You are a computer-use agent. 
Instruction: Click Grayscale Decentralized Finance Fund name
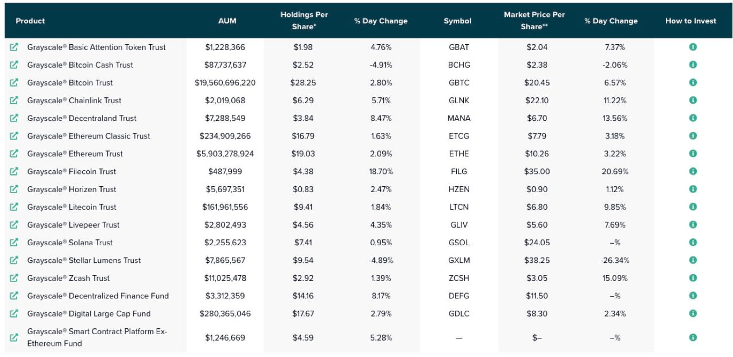click(x=98, y=296)
